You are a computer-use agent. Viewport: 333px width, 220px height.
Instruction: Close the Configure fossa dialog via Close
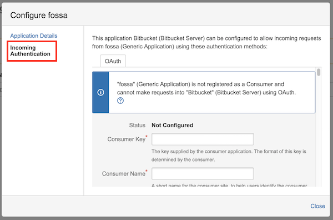point(317,206)
